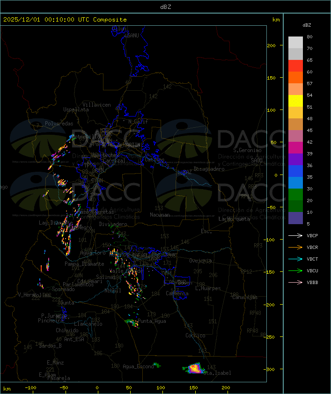The image size is (331, 394).
Task: Click the VBCT legend label
Action: [312, 259]
